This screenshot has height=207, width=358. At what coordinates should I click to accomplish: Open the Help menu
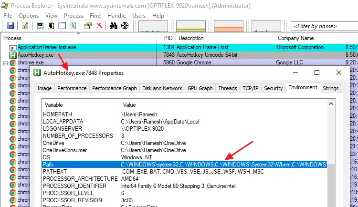(158, 16)
